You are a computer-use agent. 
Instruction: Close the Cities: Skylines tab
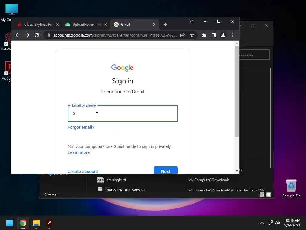[57, 25]
